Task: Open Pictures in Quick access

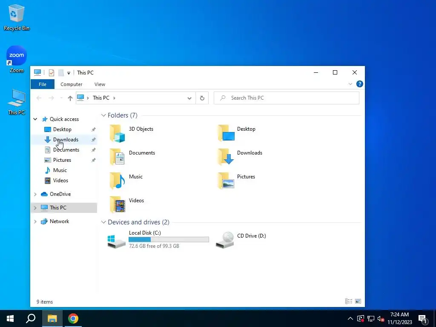Action: (x=62, y=160)
